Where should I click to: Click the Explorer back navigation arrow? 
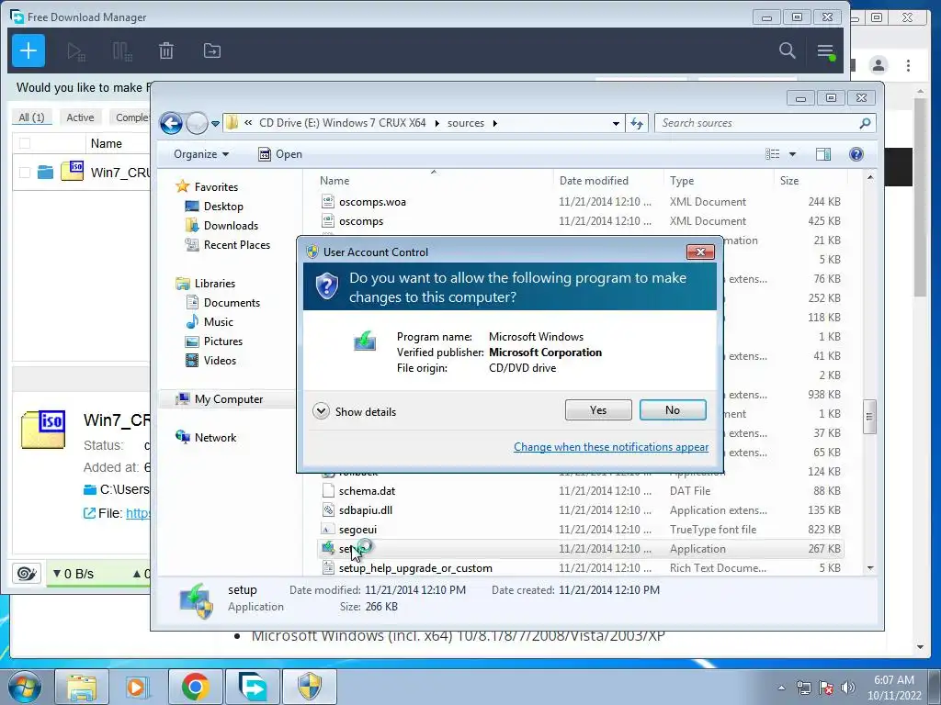pyautogui.click(x=171, y=124)
